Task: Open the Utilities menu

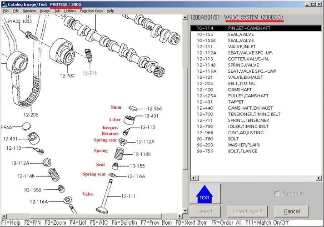Action: [x=70, y=11]
